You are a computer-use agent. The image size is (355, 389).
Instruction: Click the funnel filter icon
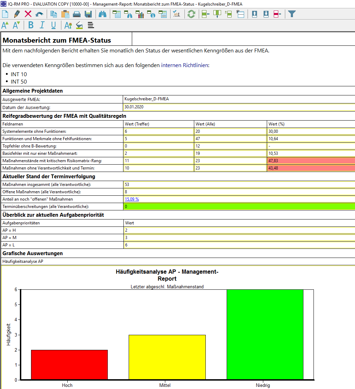[292, 14]
